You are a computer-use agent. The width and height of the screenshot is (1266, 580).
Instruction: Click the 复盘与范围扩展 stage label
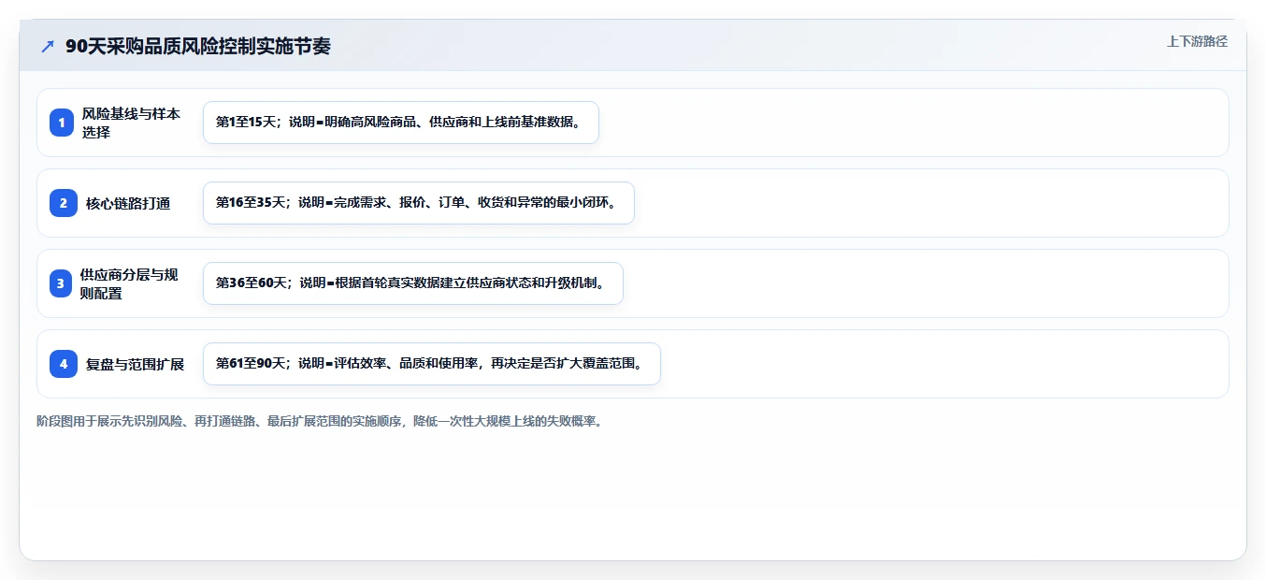coord(135,364)
